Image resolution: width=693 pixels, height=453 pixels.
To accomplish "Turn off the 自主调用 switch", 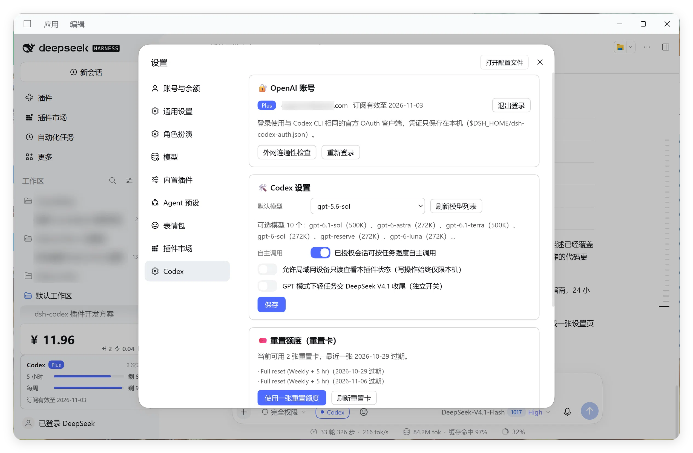I will tap(320, 252).
